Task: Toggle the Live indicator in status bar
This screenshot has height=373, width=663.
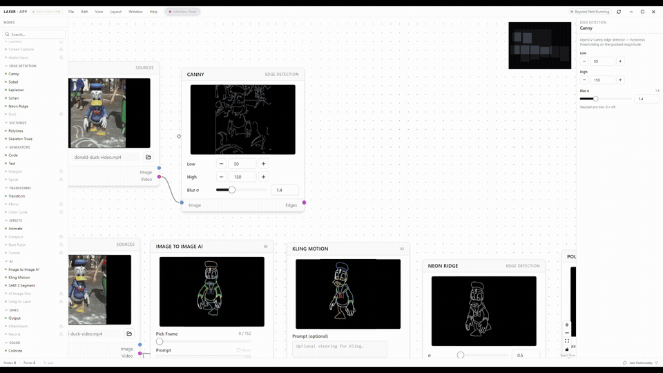Action: [49, 363]
